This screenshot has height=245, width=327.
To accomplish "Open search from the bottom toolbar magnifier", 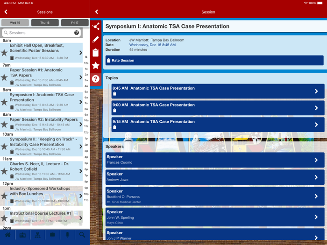I will (82, 235).
